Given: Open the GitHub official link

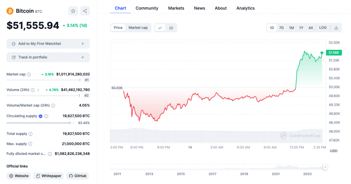Looking at the screenshot, I should 78,176.
